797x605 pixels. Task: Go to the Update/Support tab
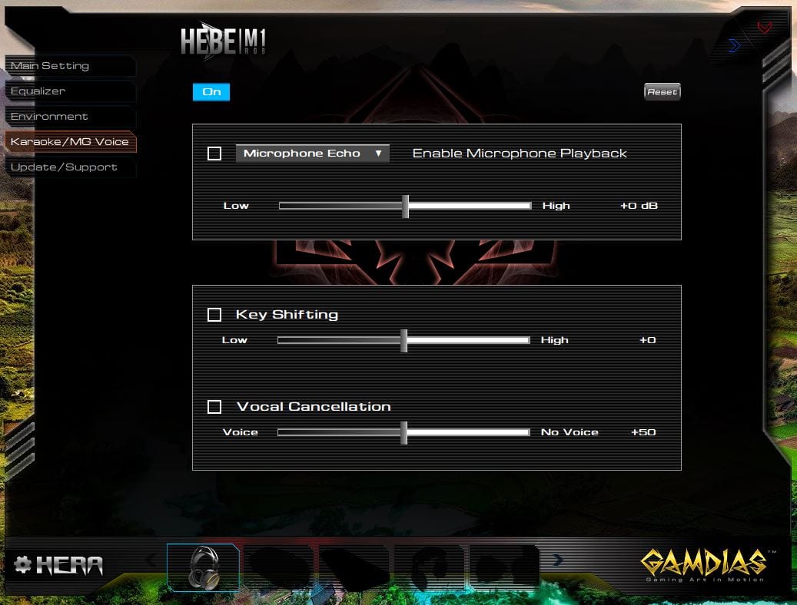70,167
